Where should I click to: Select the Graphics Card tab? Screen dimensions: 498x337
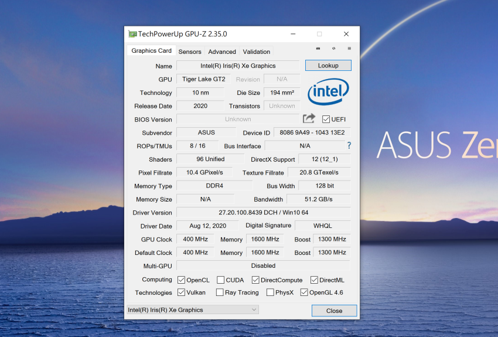point(151,50)
